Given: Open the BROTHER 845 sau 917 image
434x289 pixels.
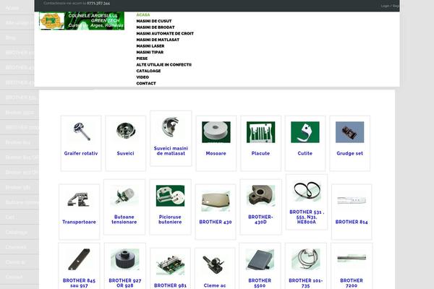Looking at the screenshot, I should coord(79,259).
